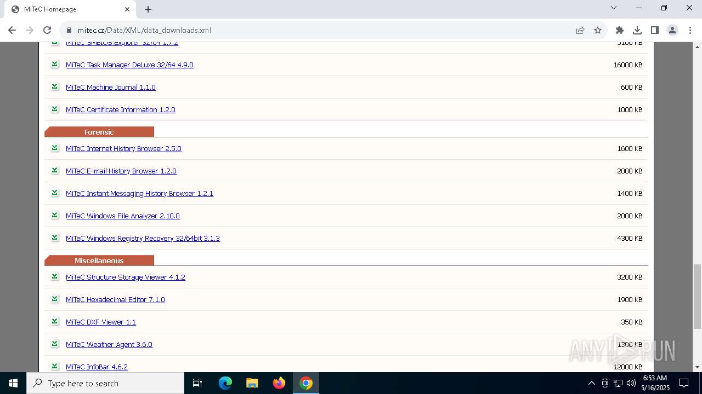This screenshot has height=394, width=702.
Task: View site information lock icon
Action: (69, 30)
